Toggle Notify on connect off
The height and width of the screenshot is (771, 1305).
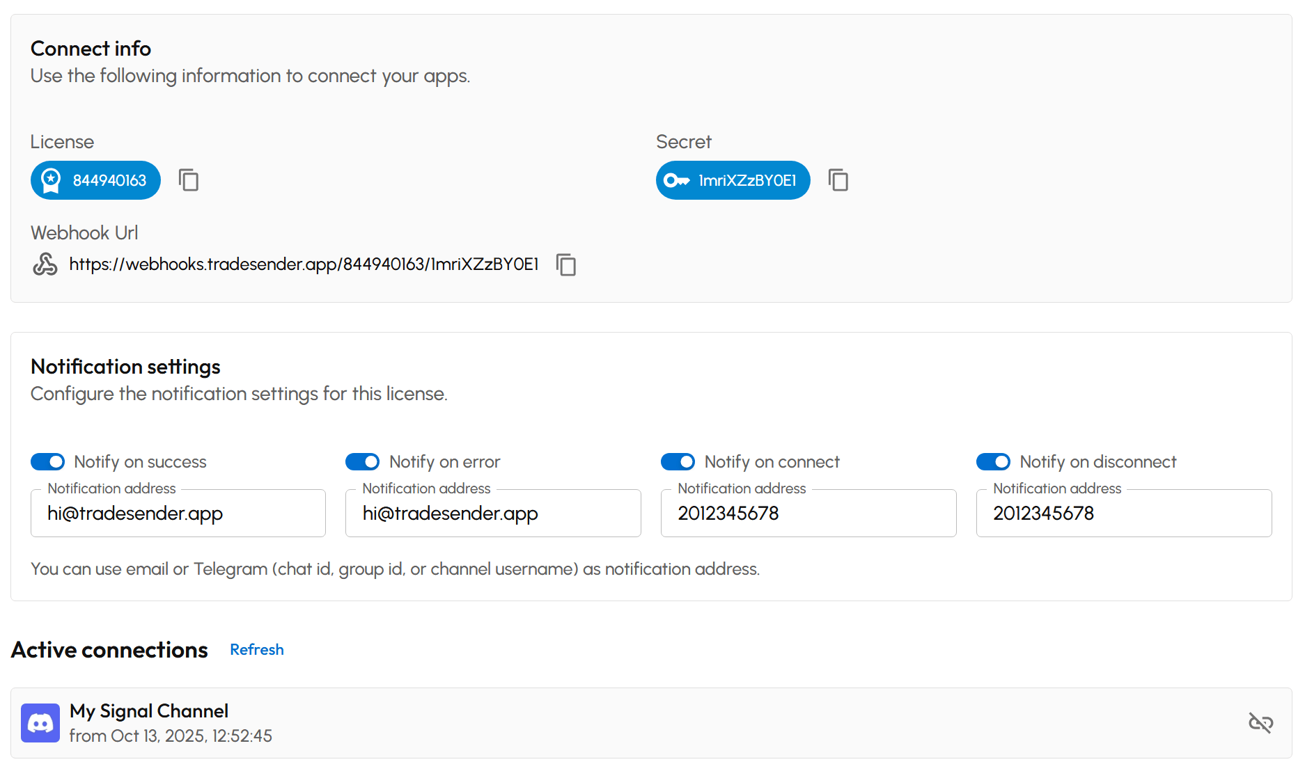[x=678, y=461]
